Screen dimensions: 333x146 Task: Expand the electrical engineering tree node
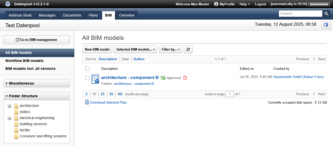point(9,118)
